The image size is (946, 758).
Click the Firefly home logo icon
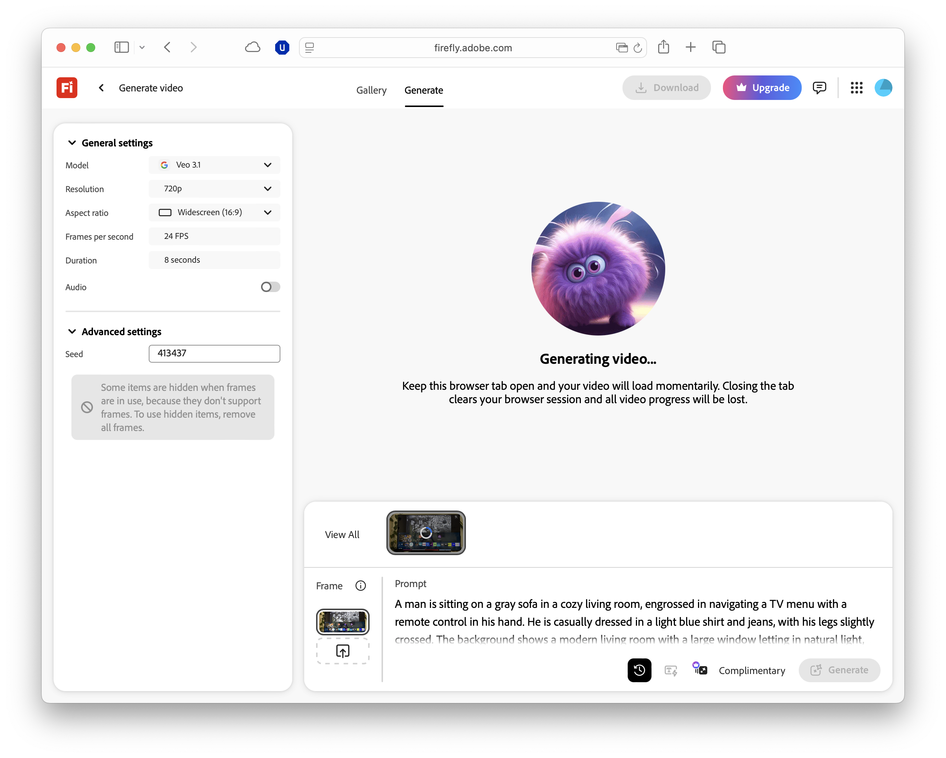(x=67, y=88)
